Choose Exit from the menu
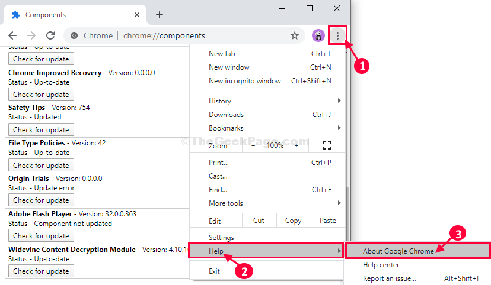The width and height of the screenshot is (491, 285). click(267, 271)
